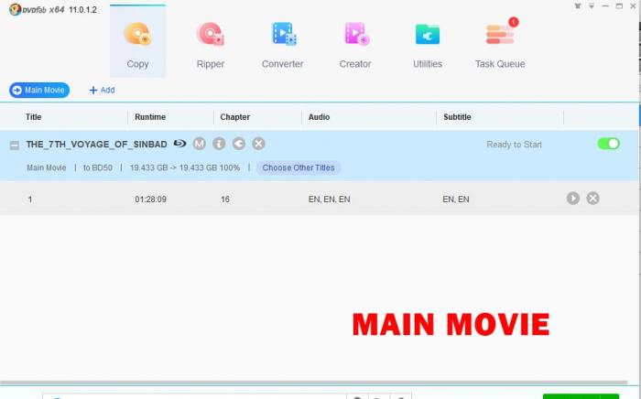Click the to BD50 output text
Viewport: 641px width, 399px height.
(98, 167)
